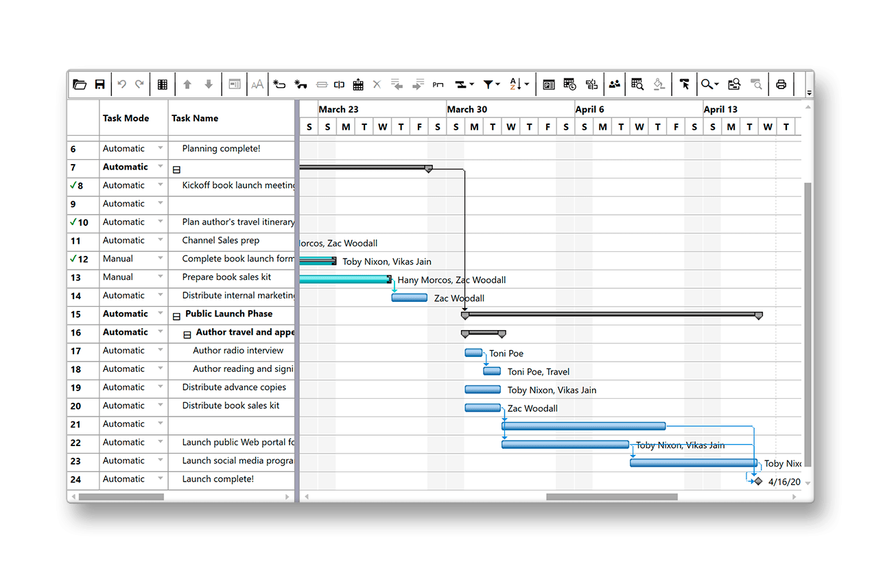Toggle the grid columns view
This screenshot has width=885, height=573.
(x=162, y=84)
